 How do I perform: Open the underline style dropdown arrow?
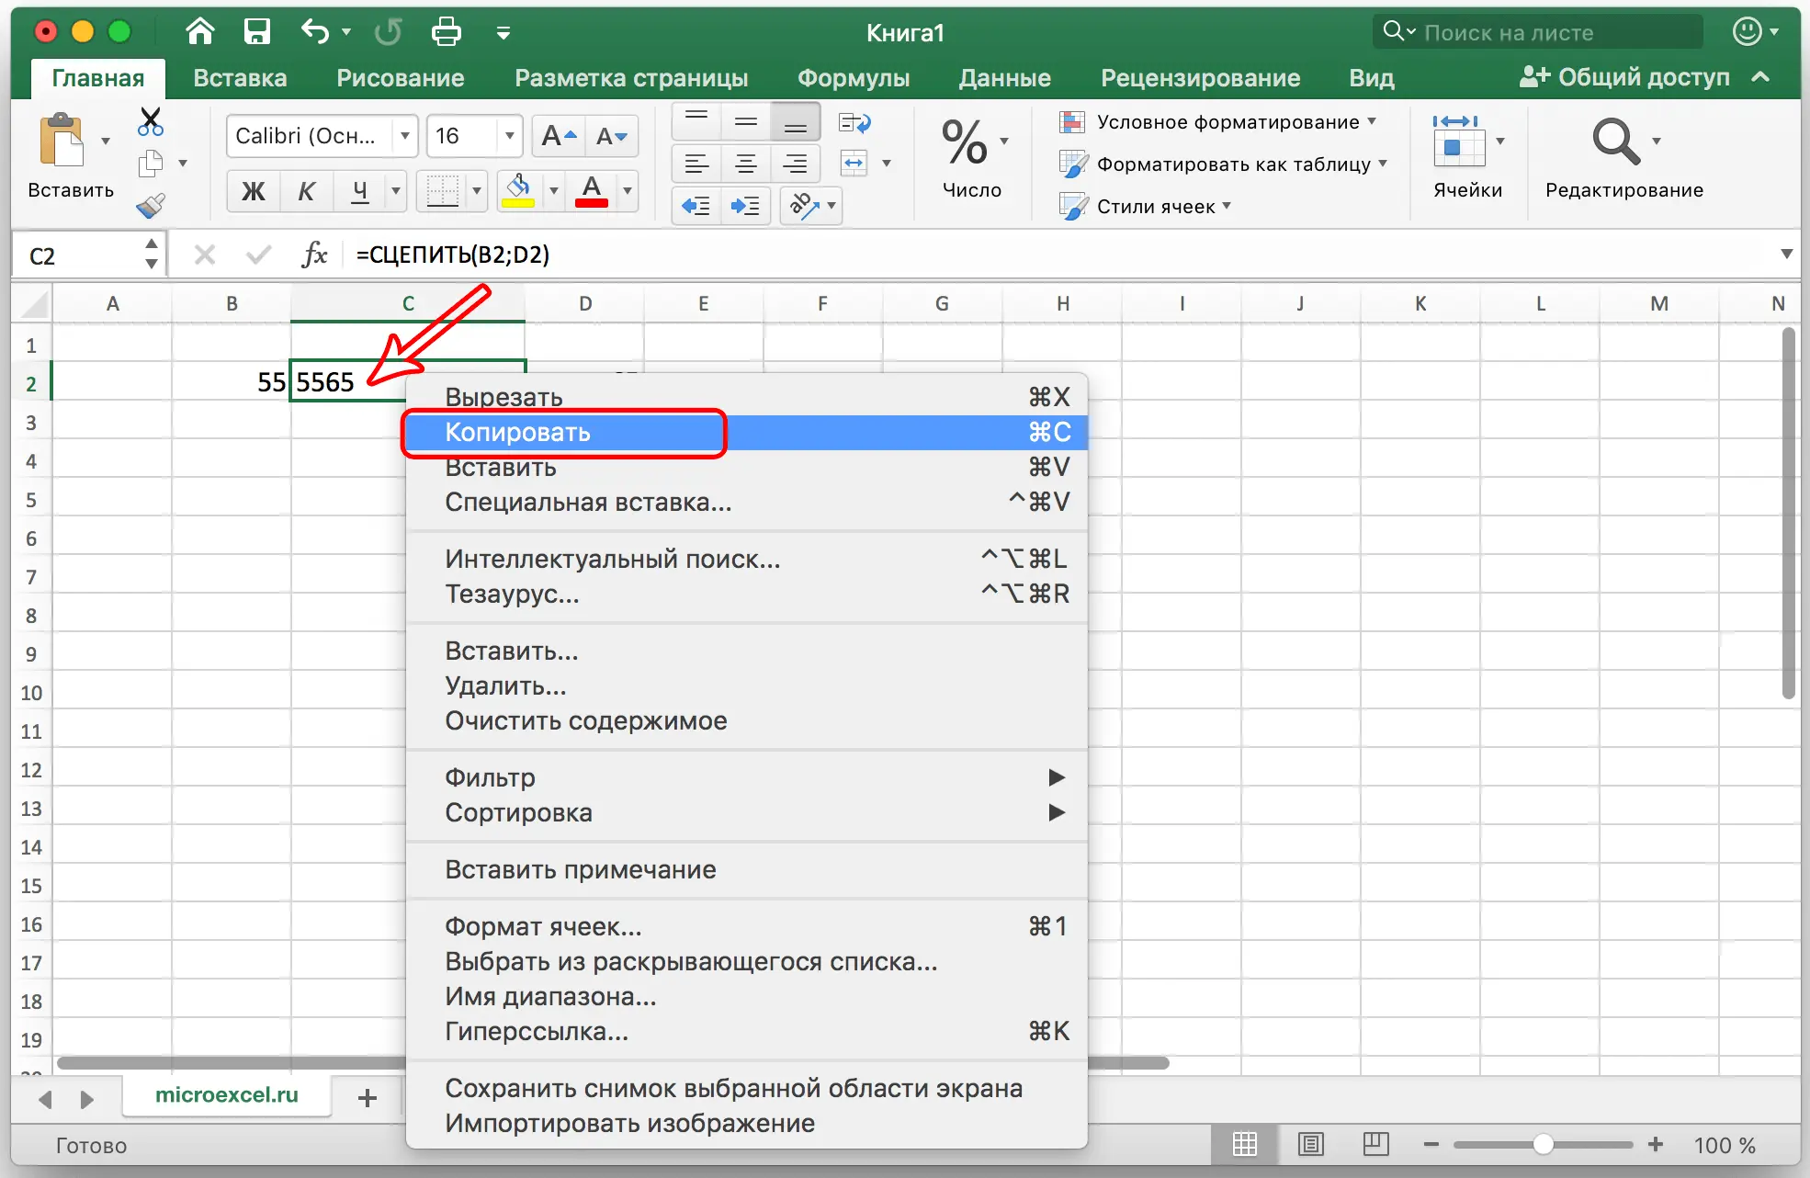click(396, 191)
